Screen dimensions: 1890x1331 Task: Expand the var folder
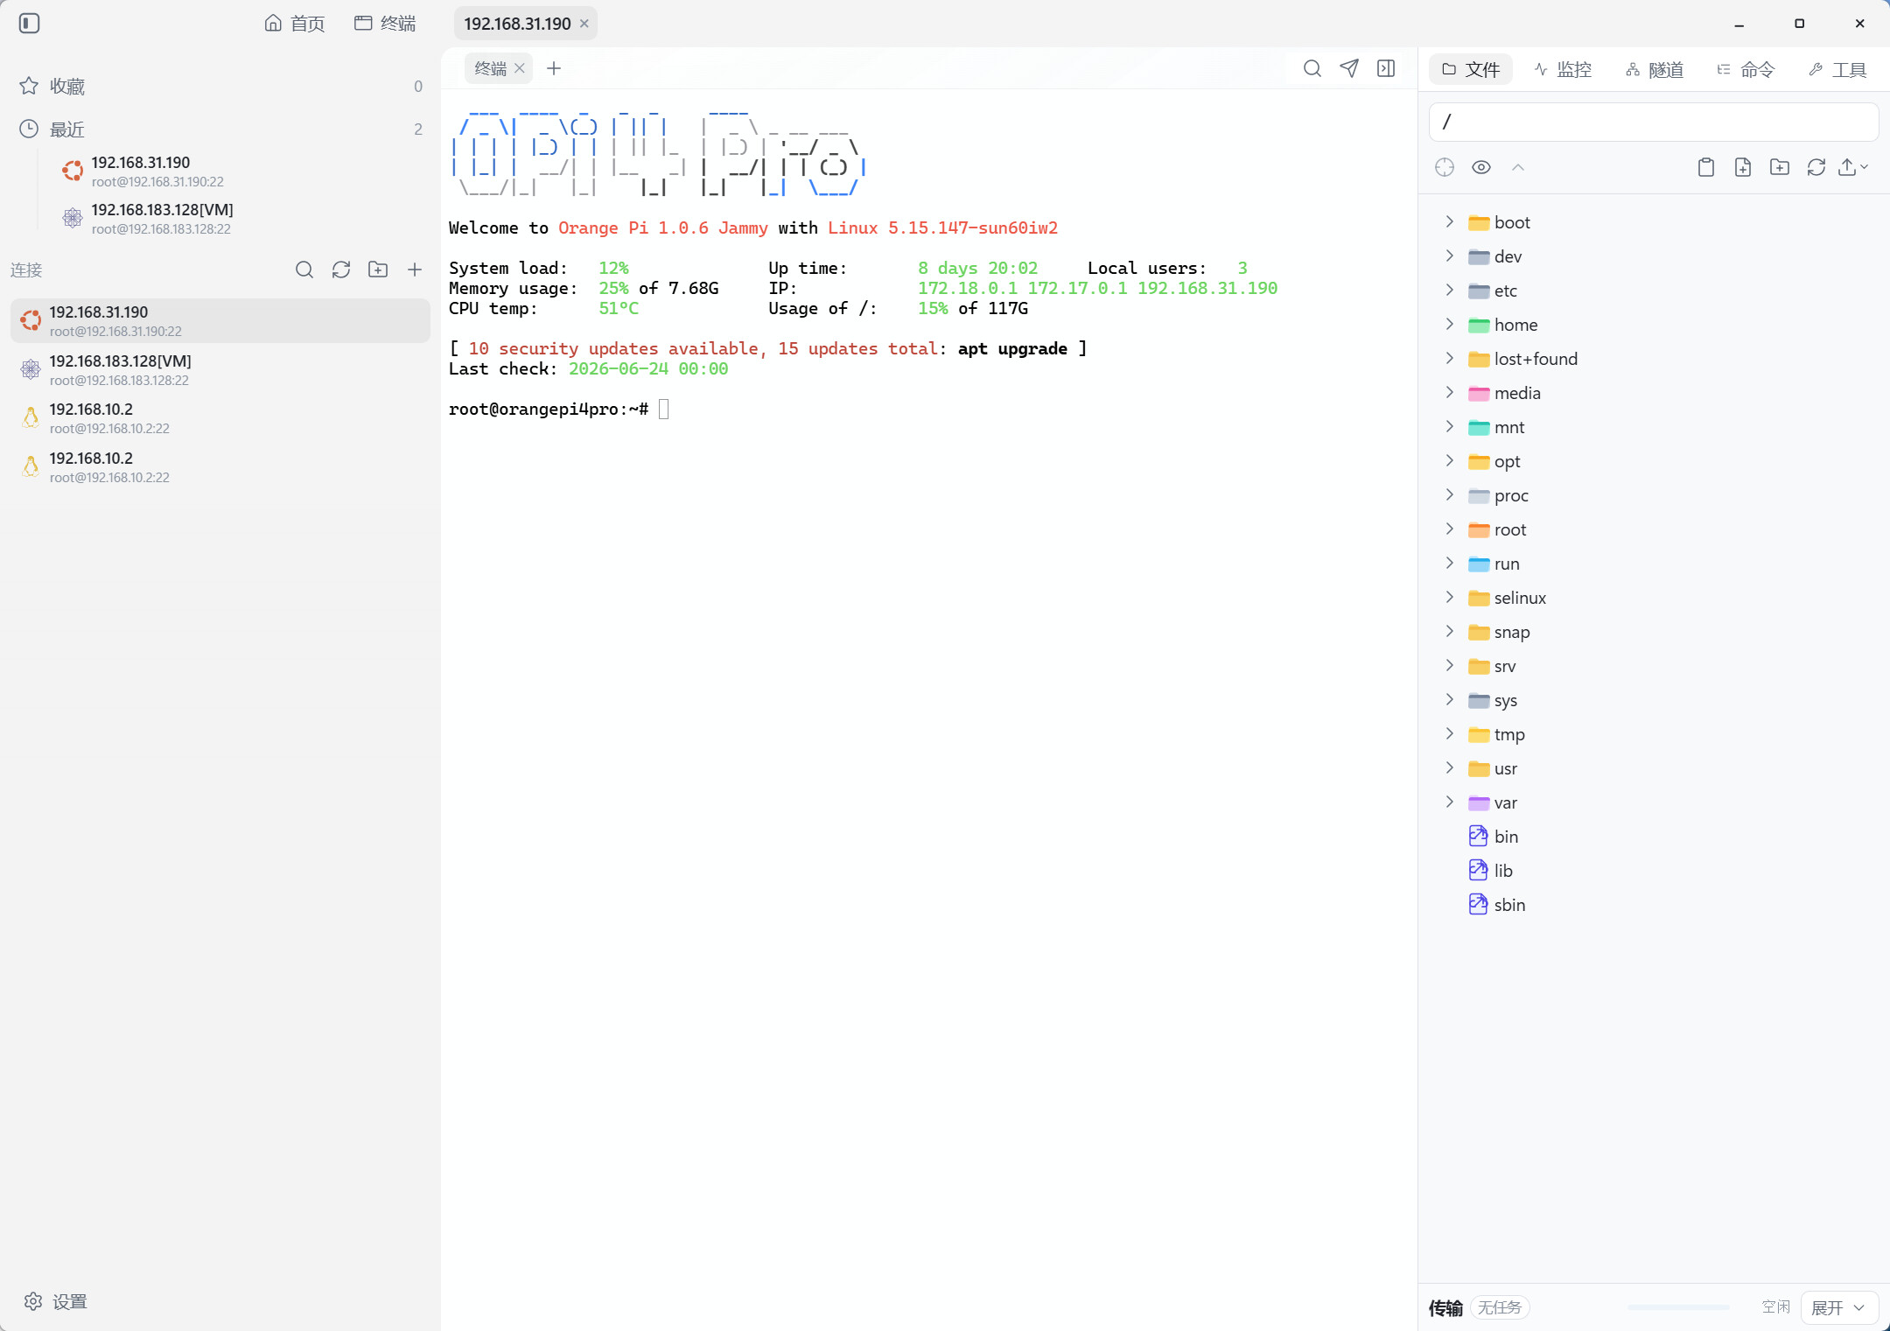pyautogui.click(x=1450, y=802)
